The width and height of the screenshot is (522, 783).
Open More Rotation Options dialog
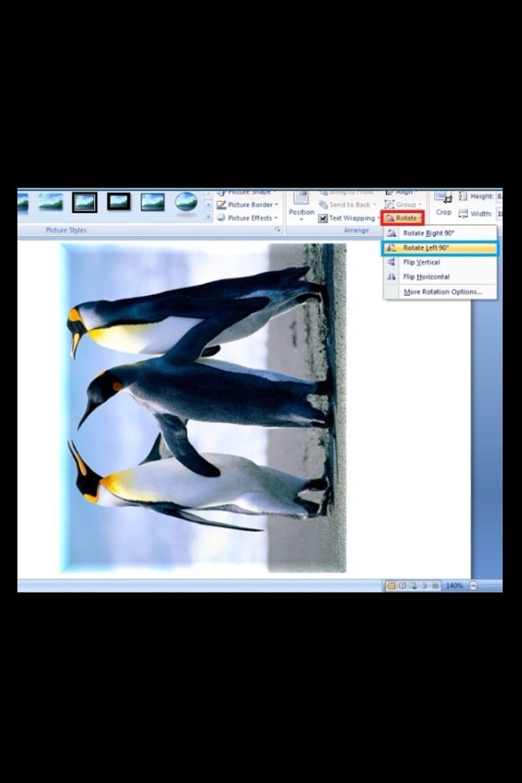pyautogui.click(x=442, y=292)
